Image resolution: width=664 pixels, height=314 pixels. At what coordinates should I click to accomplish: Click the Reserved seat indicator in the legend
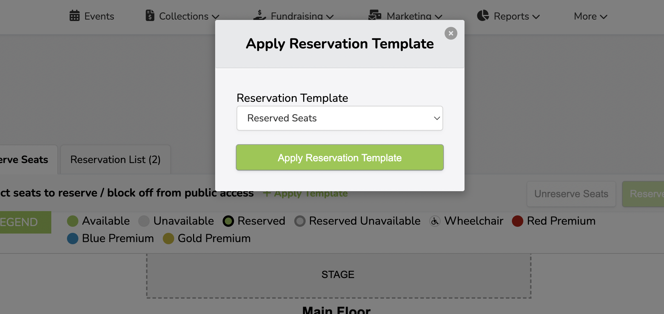click(228, 221)
